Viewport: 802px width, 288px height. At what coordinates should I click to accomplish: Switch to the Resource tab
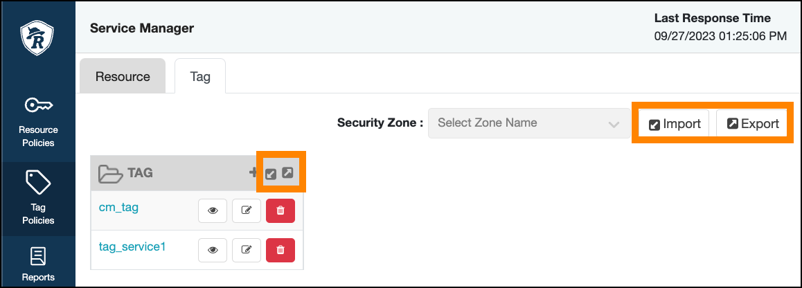coord(123,76)
